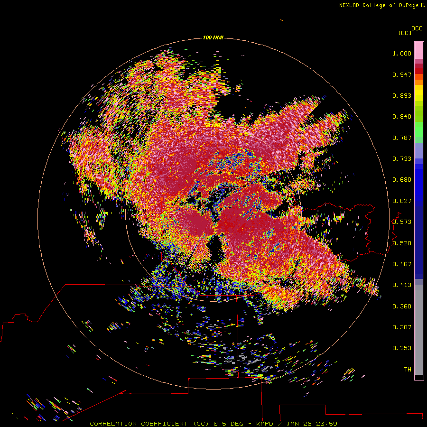Click the 0.840 color scale value
The image size is (427, 427).
pyautogui.click(x=402, y=117)
